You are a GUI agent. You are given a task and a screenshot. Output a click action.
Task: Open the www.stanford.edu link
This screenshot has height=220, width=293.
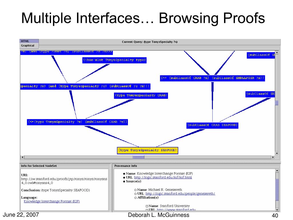[x=176, y=210]
